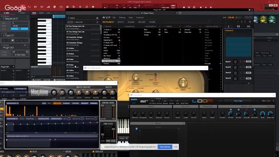
Task: Turn the Send 1 knob in VIP
Action: 235,61
